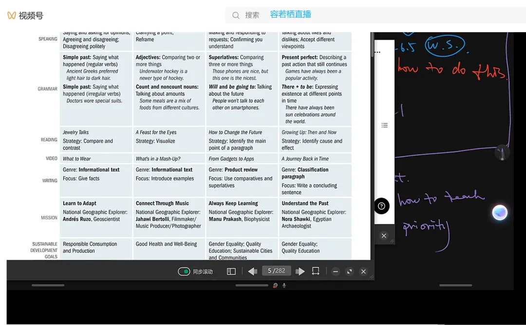Click 'Nora Shawki' explorer name
This screenshot has width=526, height=325.
(296, 219)
